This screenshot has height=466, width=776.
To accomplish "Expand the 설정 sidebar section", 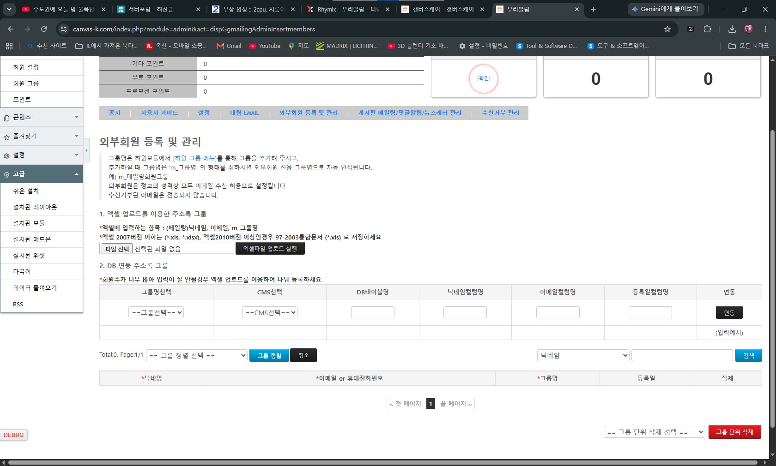I will (42, 155).
